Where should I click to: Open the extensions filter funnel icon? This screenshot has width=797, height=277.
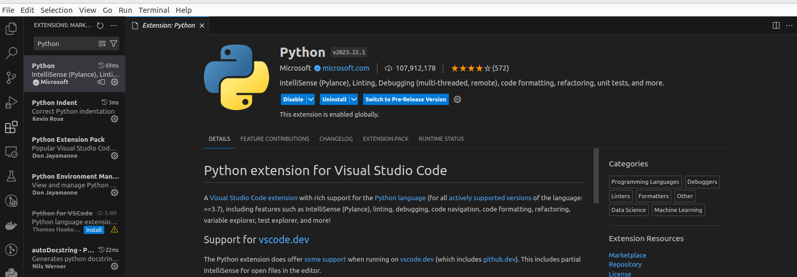pyautogui.click(x=113, y=44)
